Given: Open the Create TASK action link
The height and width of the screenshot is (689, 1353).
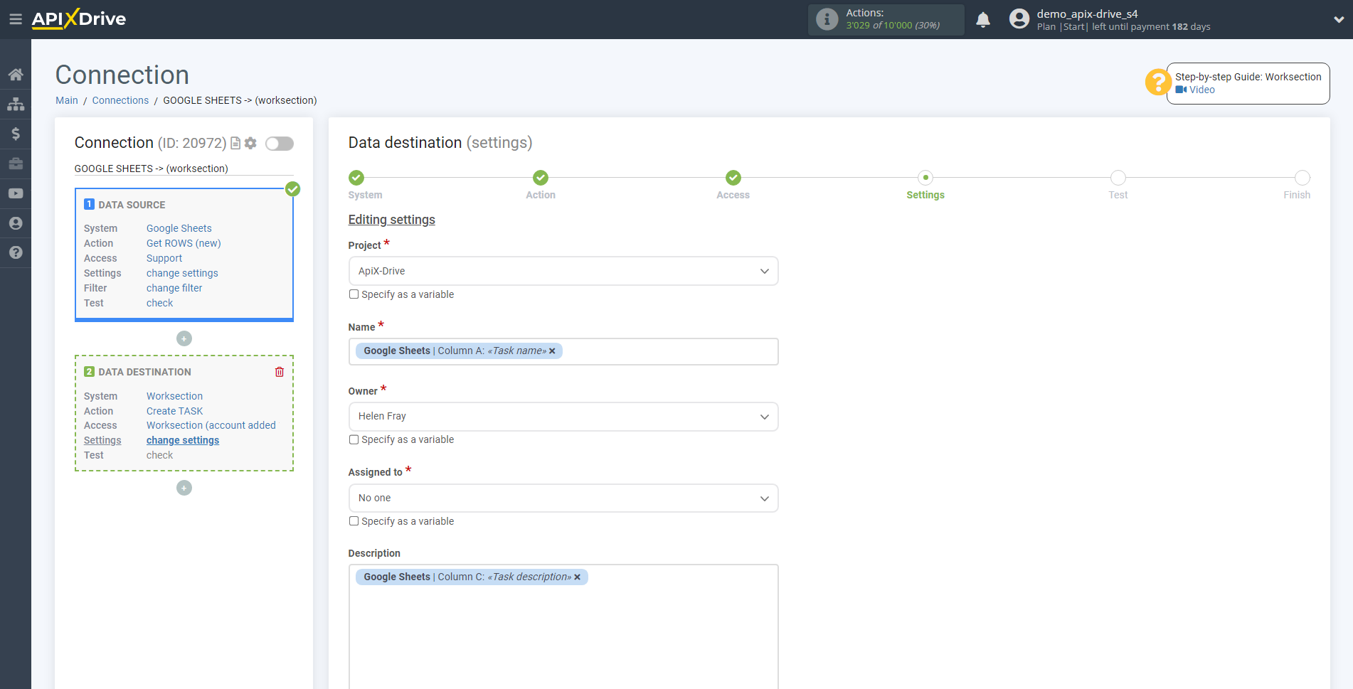Looking at the screenshot, I should [174, 411].
